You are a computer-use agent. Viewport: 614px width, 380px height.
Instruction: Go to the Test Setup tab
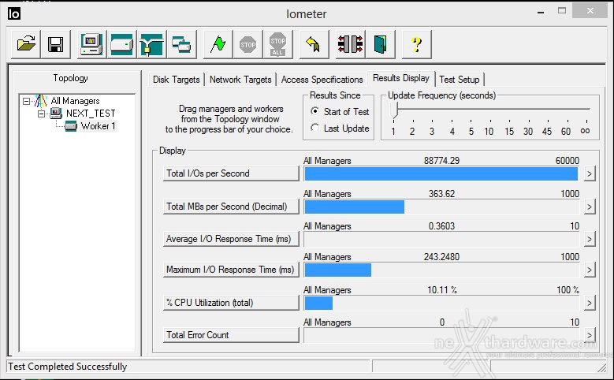460,80
